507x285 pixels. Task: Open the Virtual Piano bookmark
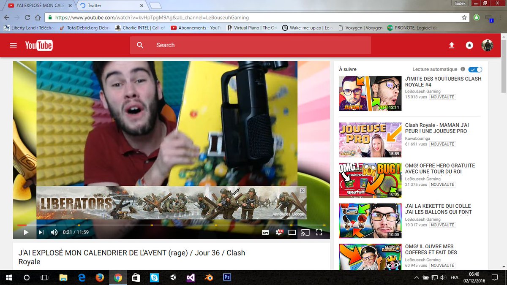point(251,28)
